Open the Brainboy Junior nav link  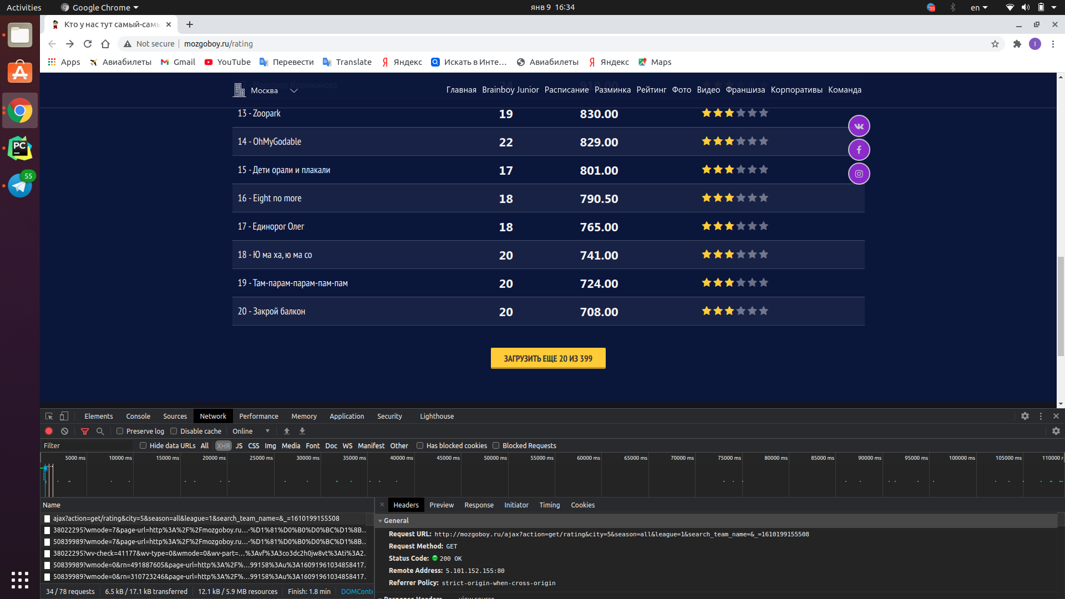click(x=510, y=90)
